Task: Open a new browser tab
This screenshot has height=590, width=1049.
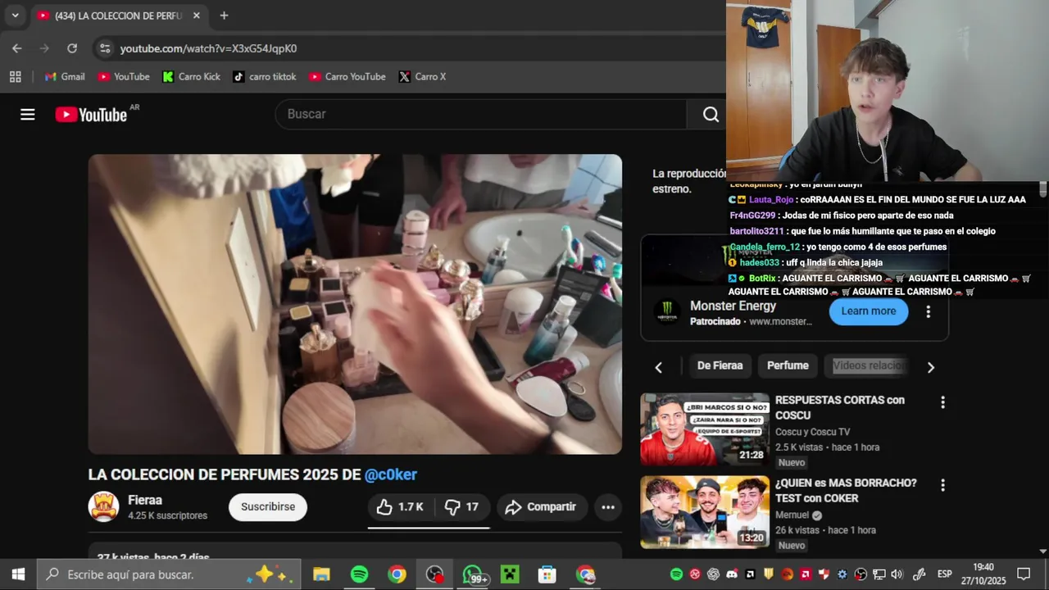Action: click(x=224, y=16)
